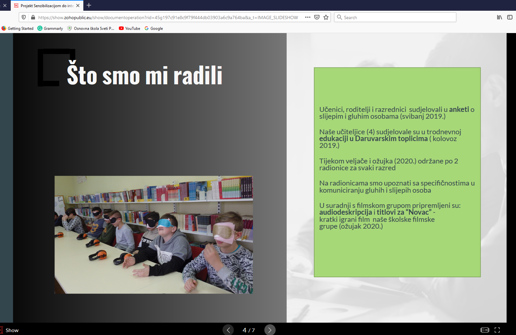Go to the next slide
This screenshot has width=516, height=335.
[270, 330]
